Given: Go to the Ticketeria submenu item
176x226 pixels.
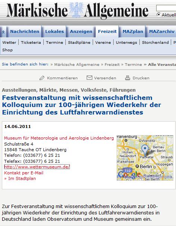Looking at the screenshot, I should pyautogui.click(x=31, y=43).
